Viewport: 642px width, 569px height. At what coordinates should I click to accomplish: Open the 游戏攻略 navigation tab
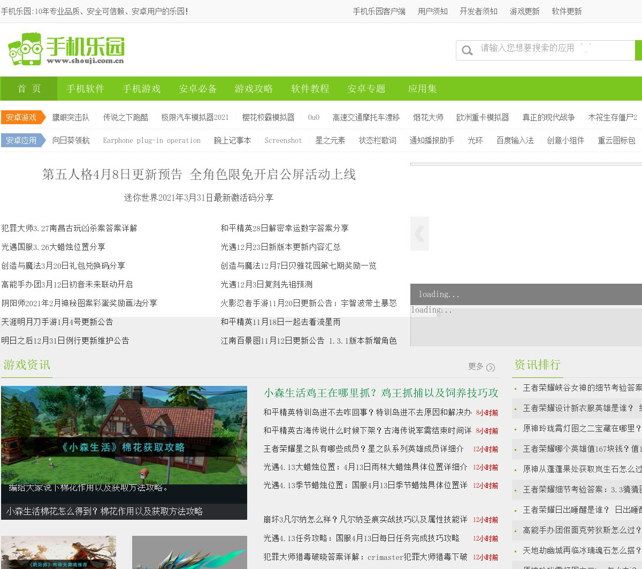click(254, 89)
